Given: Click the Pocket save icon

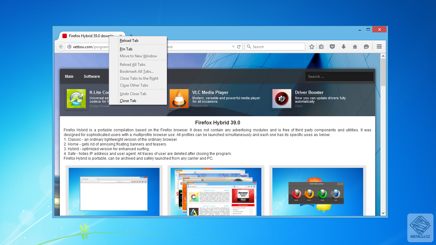Looking at the screenshot, I should (332, 47).
